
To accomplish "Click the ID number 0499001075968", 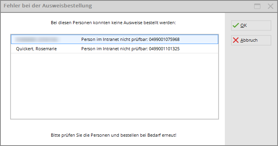I will coord(164,39).
